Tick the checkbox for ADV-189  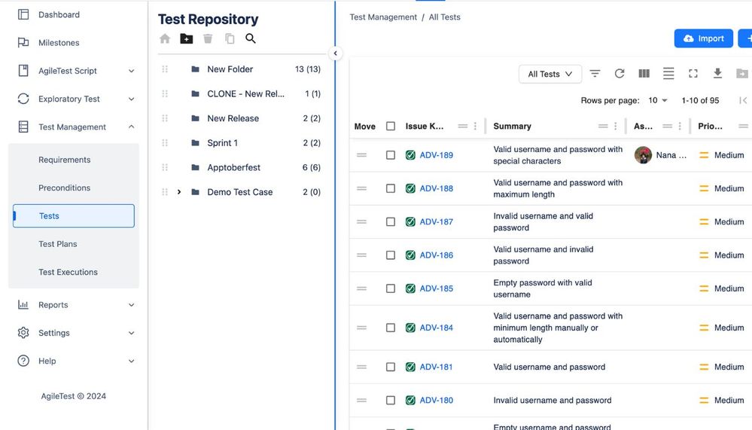pyautogui.click(x=391, y=155)
